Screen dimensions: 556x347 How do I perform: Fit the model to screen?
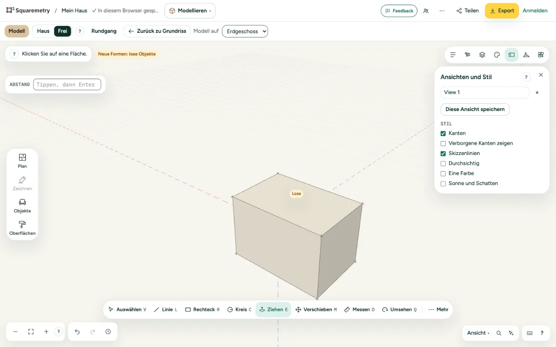31,332
